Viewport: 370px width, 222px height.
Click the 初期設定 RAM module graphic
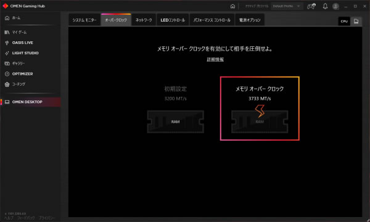(175, 121)
